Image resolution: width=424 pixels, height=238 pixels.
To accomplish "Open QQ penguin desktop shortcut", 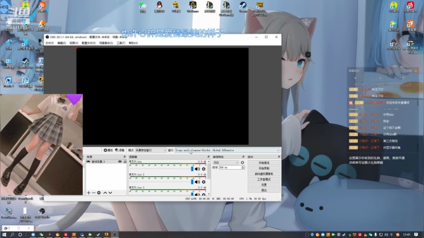I will [159, 7].
